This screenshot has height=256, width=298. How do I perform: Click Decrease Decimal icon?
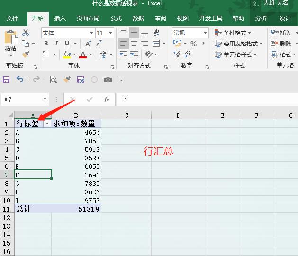(188, 54)
